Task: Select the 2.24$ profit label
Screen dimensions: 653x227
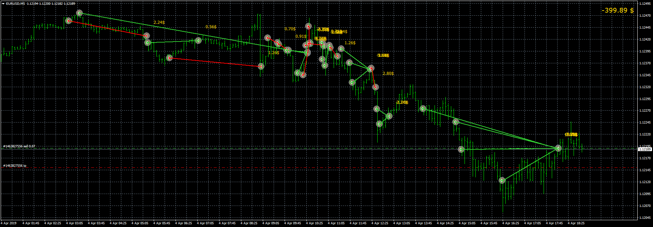Action: [159, 22]
